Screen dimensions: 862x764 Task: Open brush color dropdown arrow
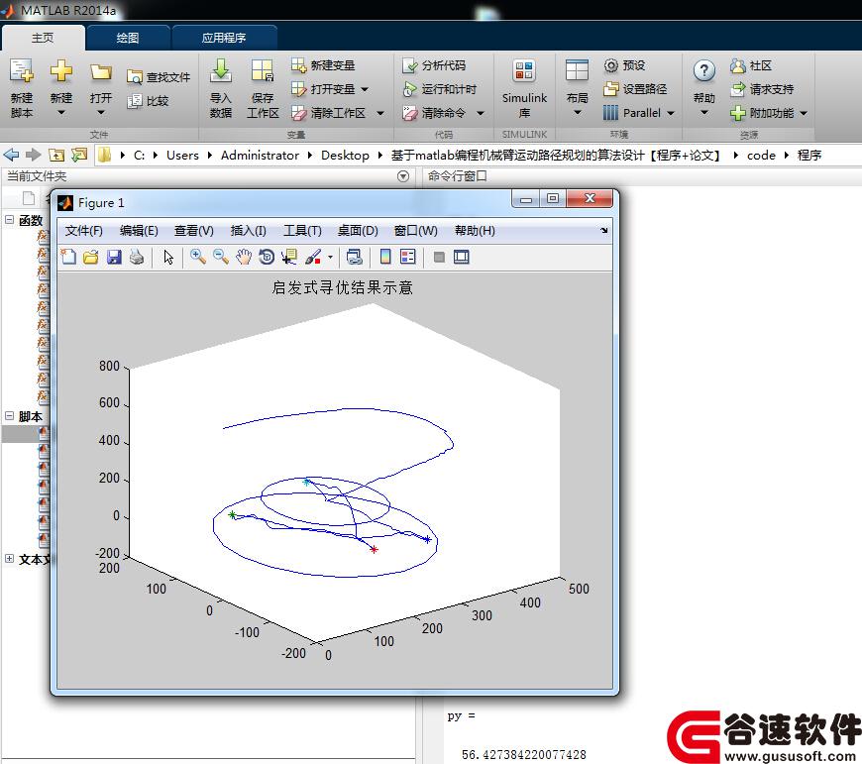330,257
